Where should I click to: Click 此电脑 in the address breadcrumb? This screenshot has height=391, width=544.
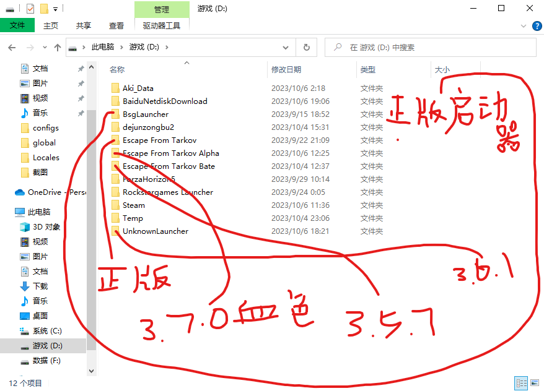click(x=103, y=47)
